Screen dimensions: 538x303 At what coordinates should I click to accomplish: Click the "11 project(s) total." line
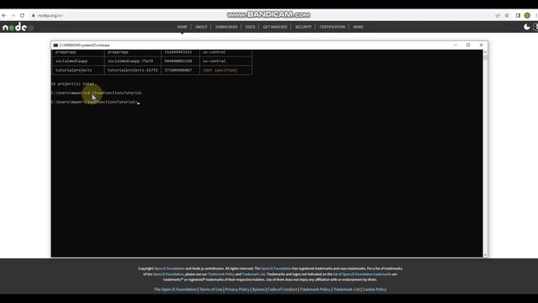point(73,84)
